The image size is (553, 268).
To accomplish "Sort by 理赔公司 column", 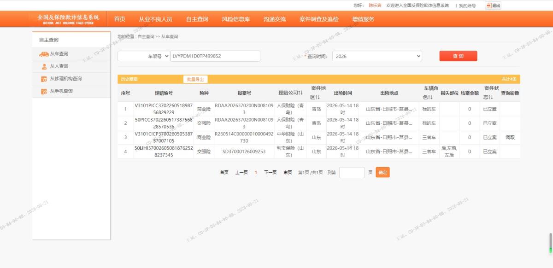I will [290, 93].
